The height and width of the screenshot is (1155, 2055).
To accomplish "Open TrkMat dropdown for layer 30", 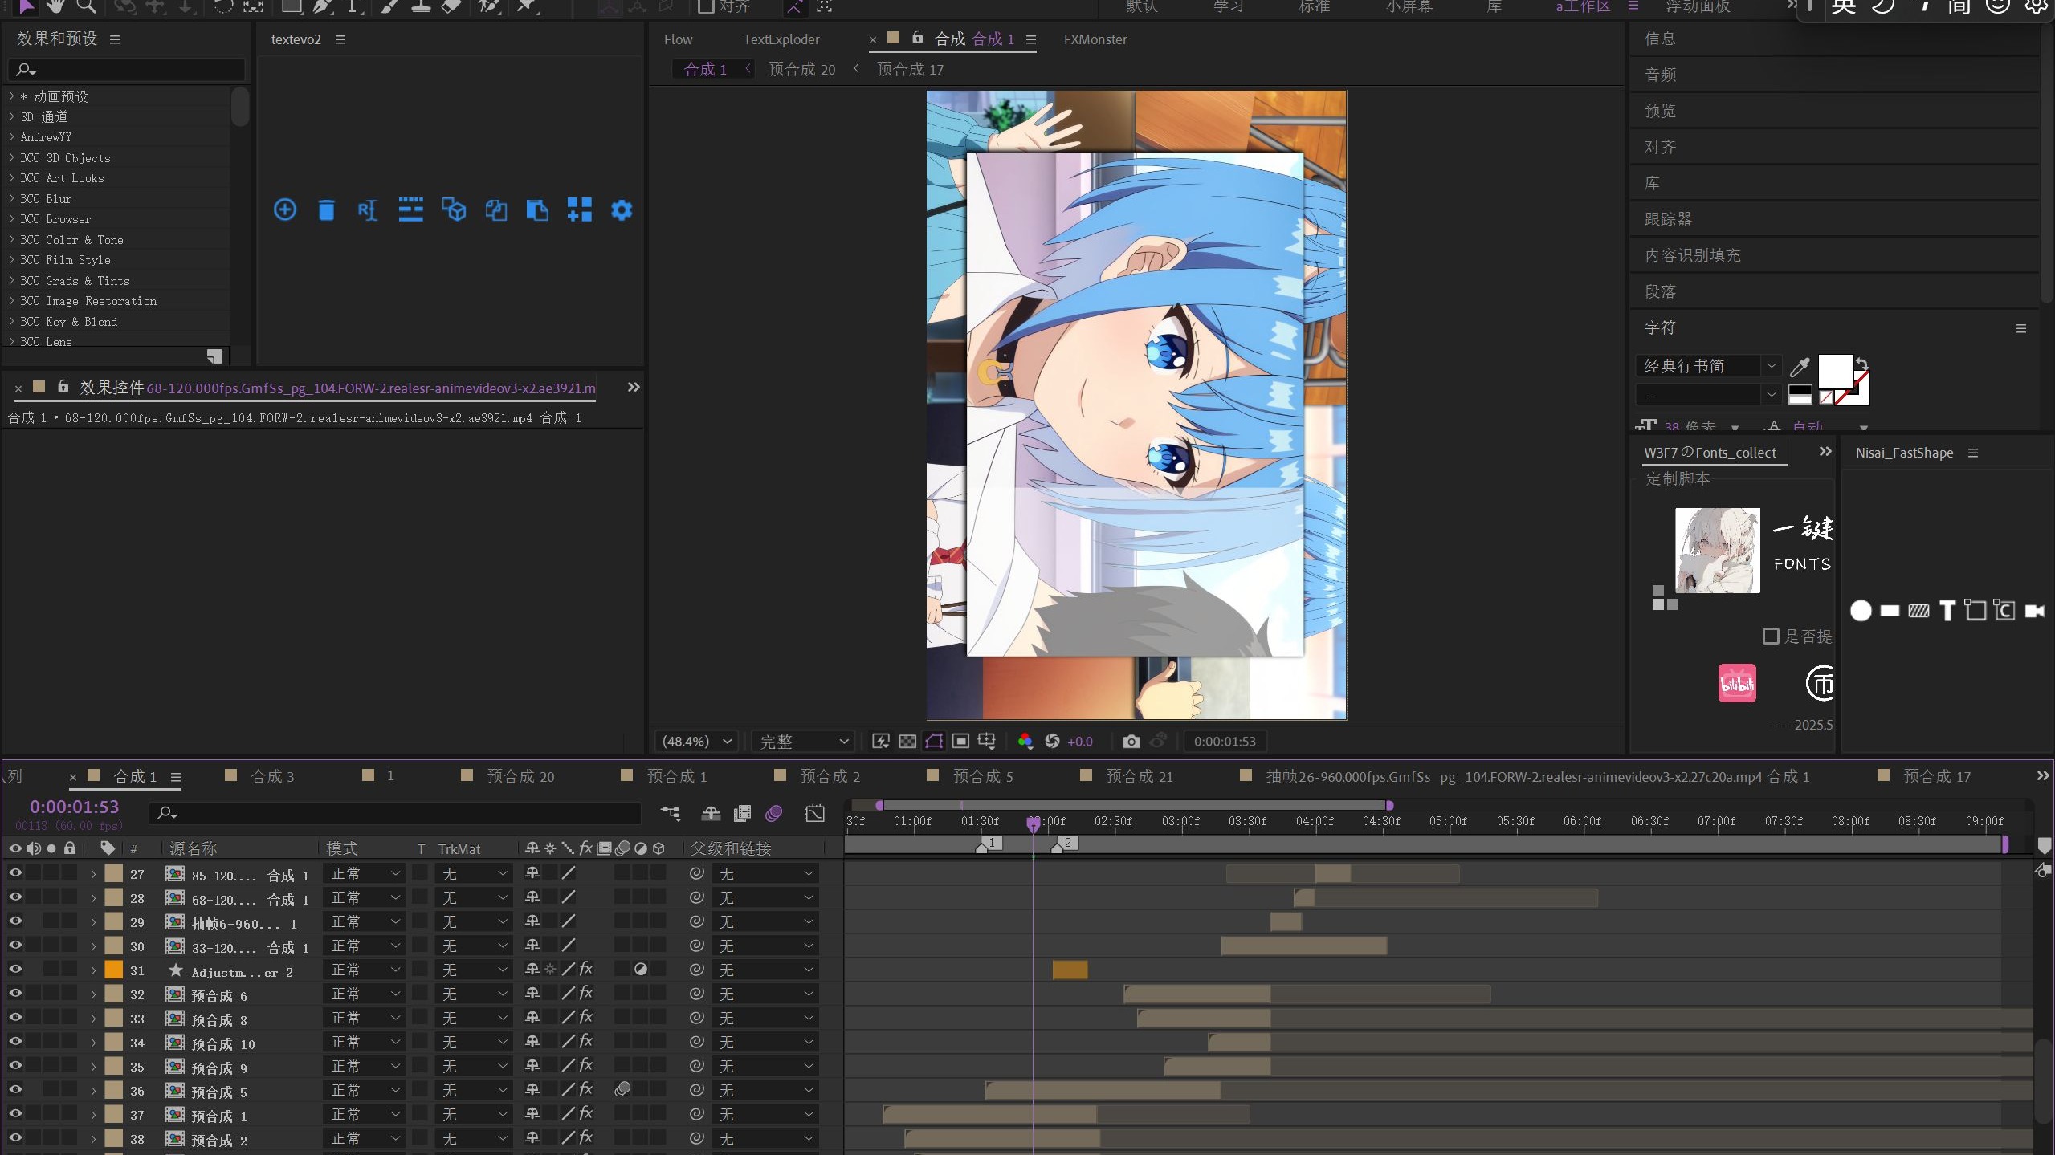I will (x=474, y=946).
